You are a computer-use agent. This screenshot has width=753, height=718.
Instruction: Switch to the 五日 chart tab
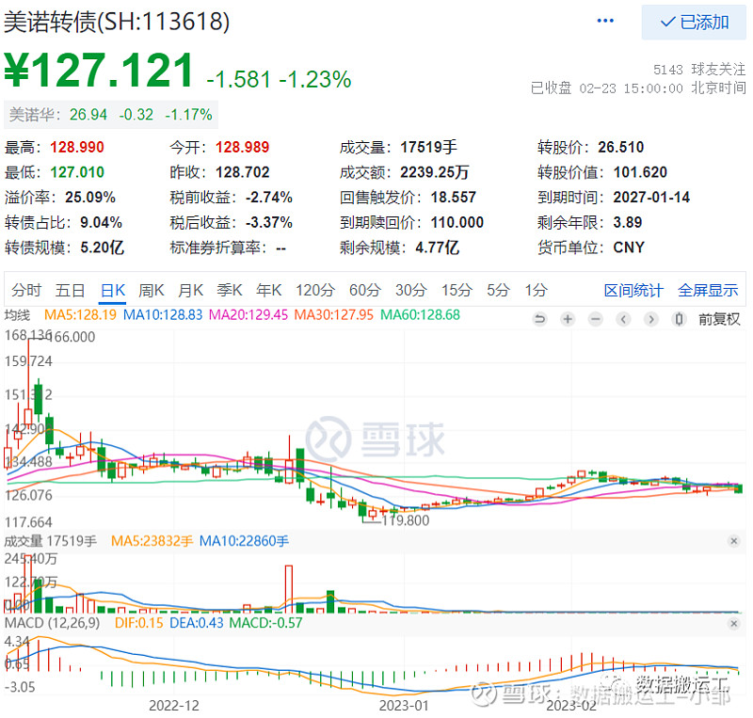[x=70, y=290]
